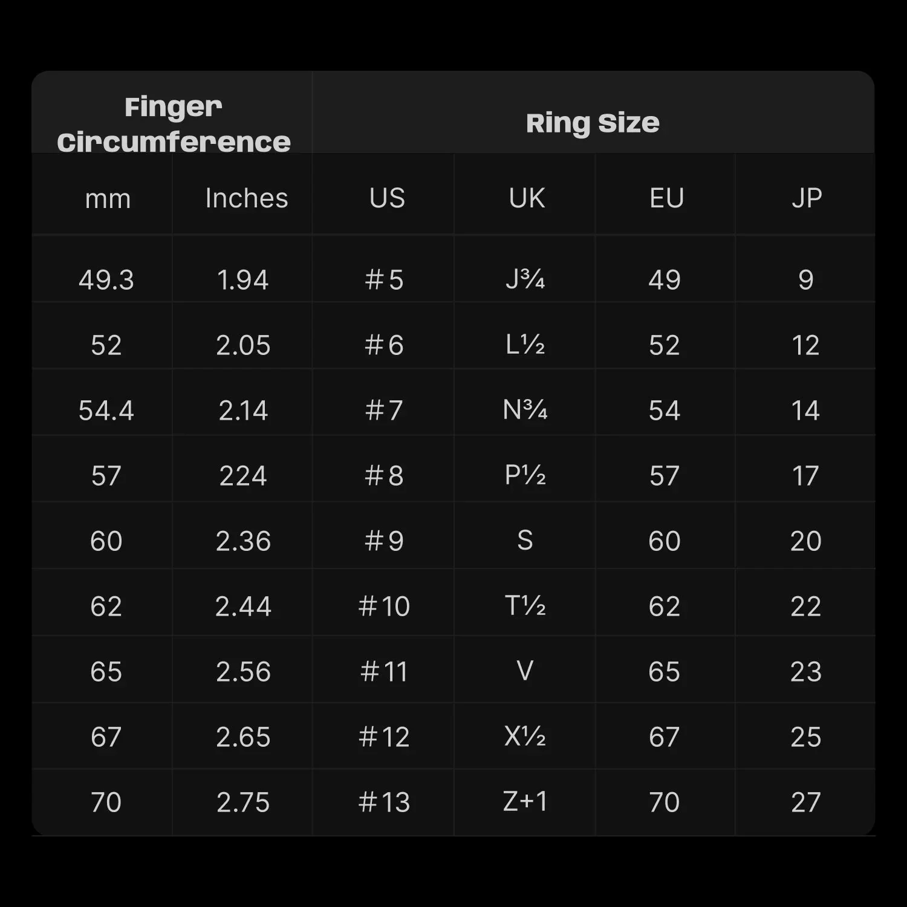The height and width of the screenshot is (907, 907).
Task: Select the mm column header
Action: [108, 198]
